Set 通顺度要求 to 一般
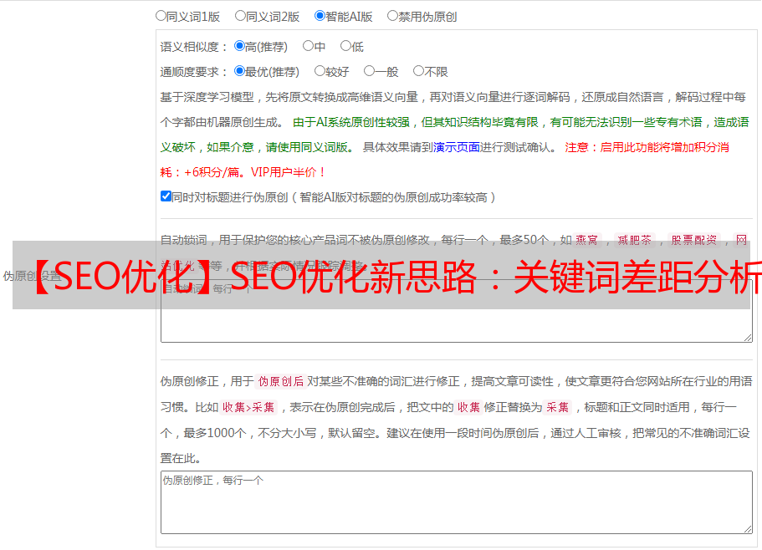Screen dimensions: 762x550 coord(370,71)
